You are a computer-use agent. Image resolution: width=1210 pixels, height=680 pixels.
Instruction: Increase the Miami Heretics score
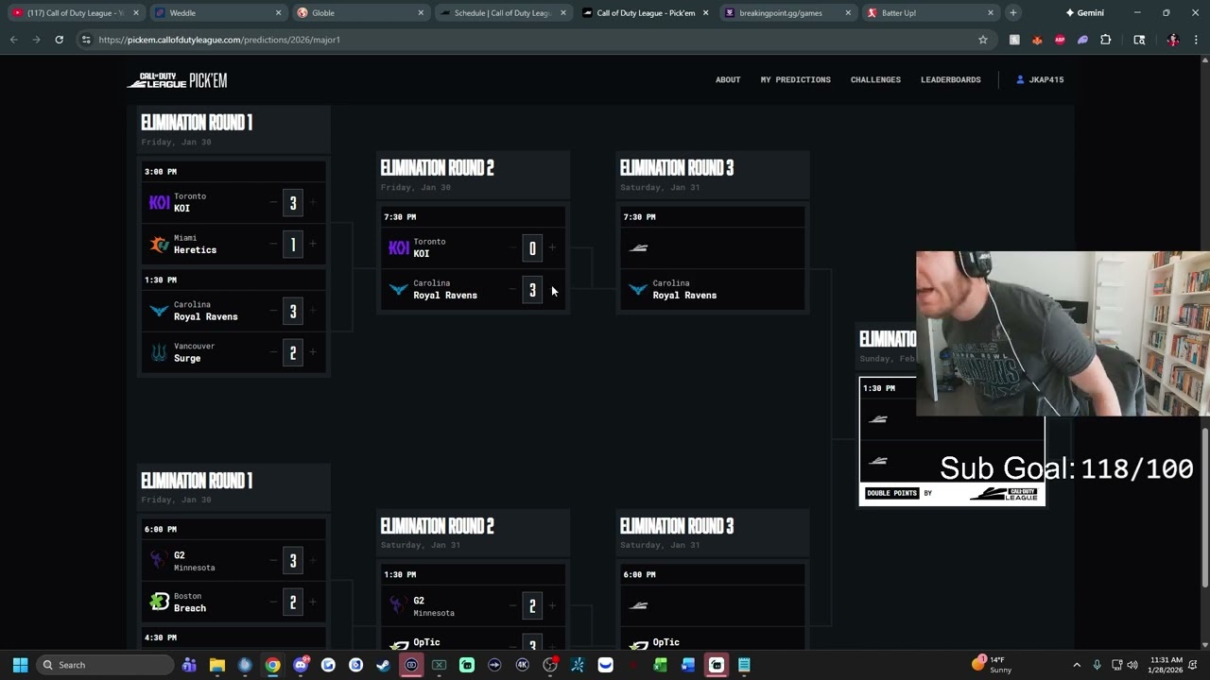pos(313,244)
